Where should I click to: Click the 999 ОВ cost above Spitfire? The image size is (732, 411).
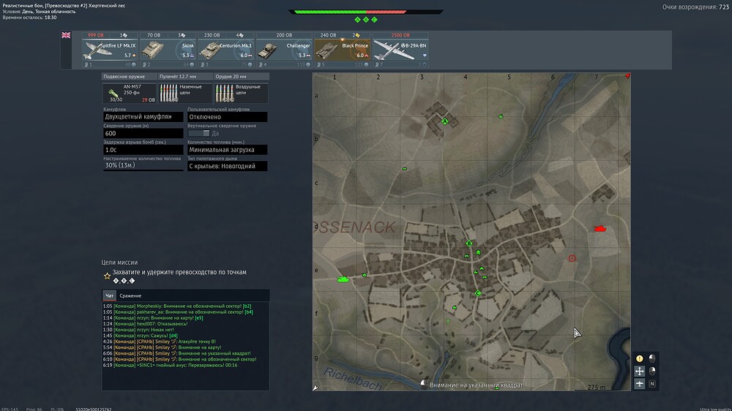(96, 35)
